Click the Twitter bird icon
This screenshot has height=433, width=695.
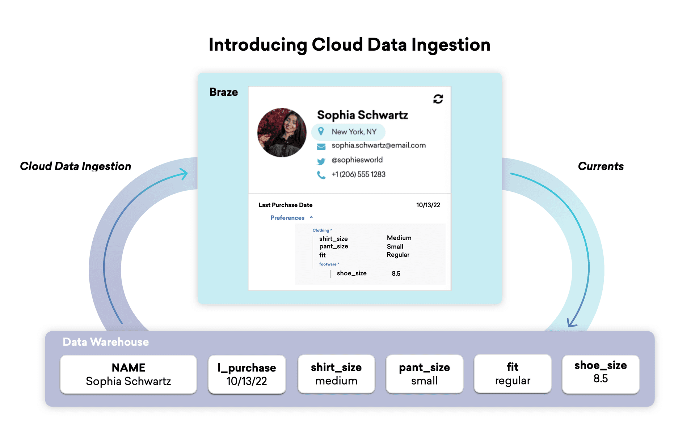tap(321, 161)
